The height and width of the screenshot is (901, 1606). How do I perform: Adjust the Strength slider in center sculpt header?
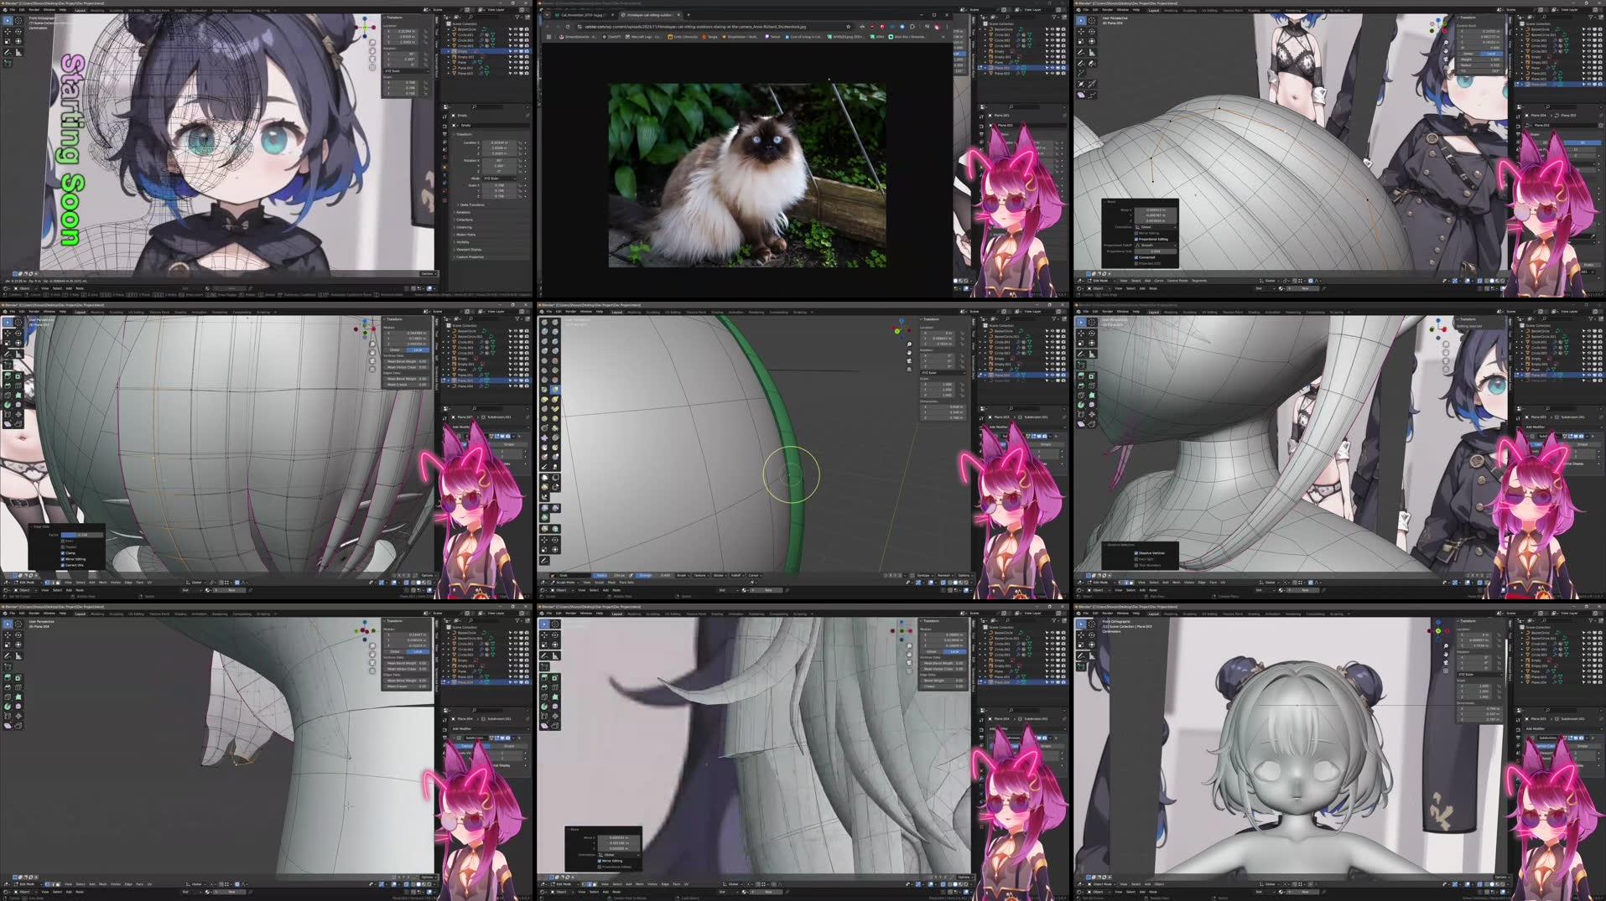coord(654,576)
